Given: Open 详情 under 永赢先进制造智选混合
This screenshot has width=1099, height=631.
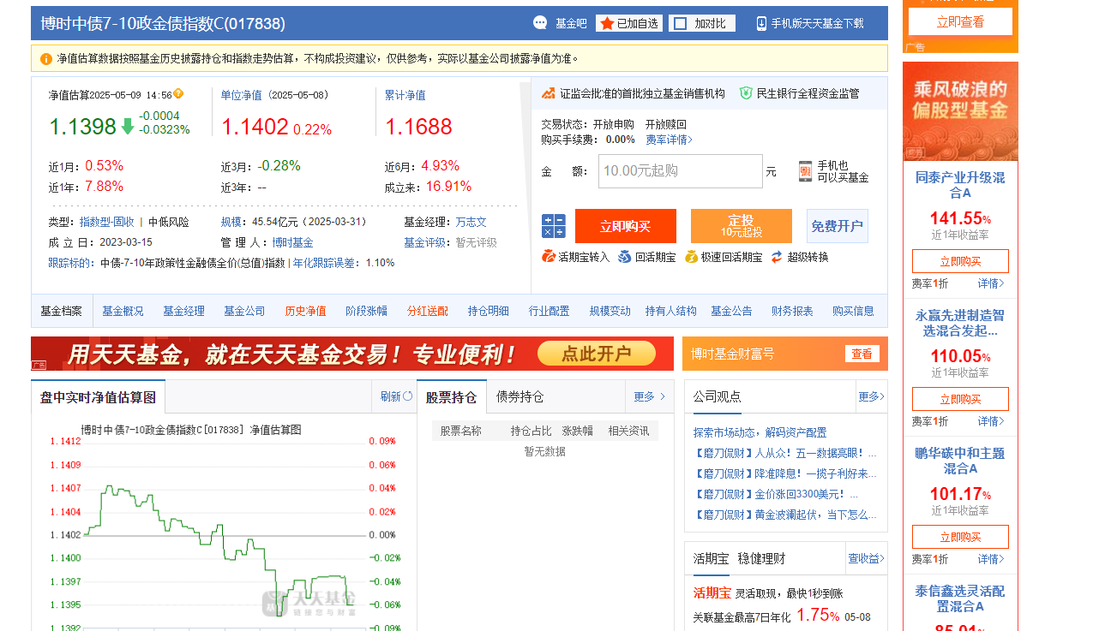Looking at the screenshot, I should point(991,421).
